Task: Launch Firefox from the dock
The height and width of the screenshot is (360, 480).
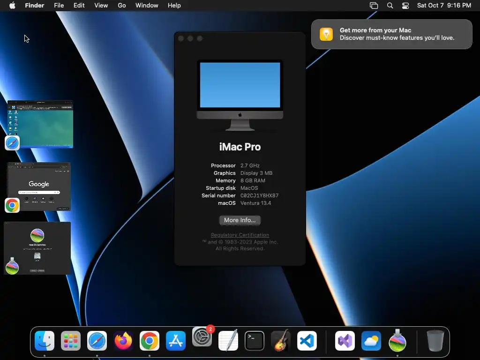Action: [123, 341]
